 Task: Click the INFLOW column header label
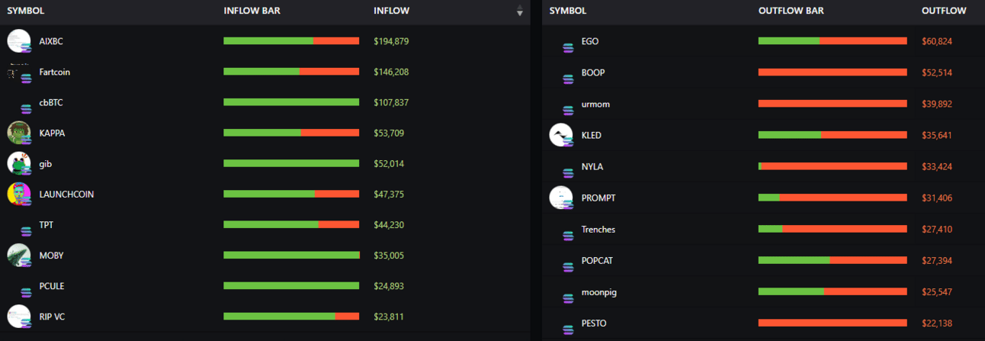(392, 11)
